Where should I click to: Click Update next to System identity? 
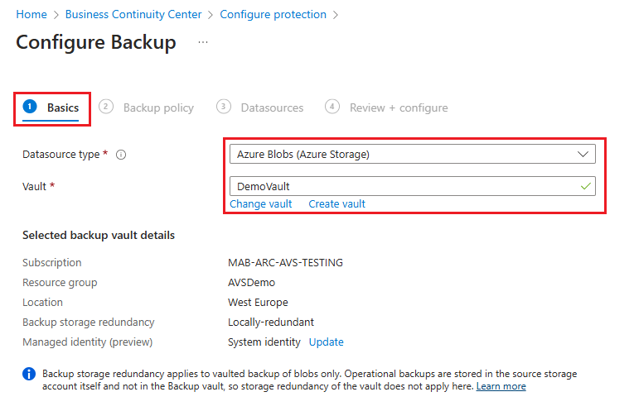(326, 342)
